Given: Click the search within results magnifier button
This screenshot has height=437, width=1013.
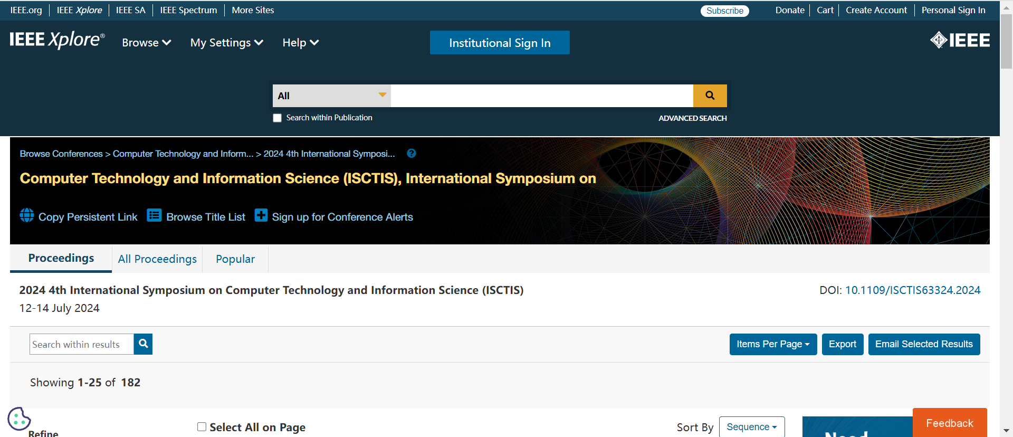Looking at the screenshot, I should pyautogui.click(x=143, y=344).
